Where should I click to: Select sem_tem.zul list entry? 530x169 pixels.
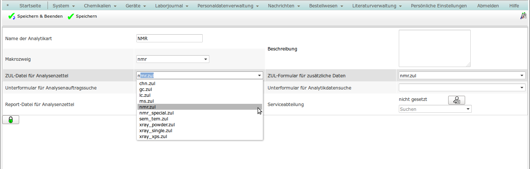153,119
